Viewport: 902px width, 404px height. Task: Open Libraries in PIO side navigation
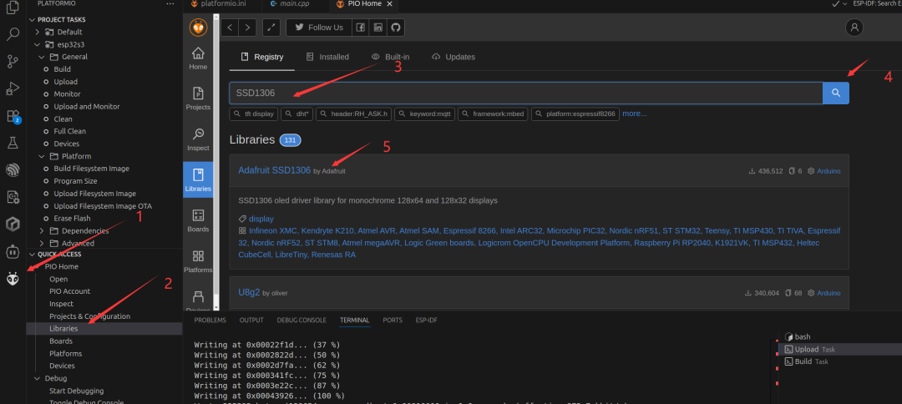coord(198,179)
